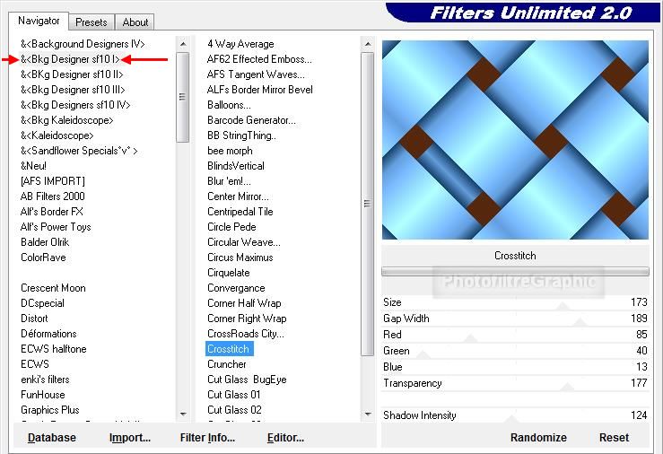Open Filter Info...
The image size is (663, 454).
[207, 438]
